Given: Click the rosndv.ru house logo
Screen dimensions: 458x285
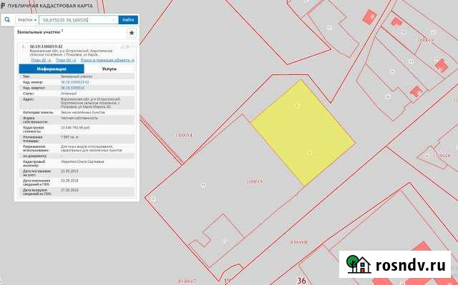Looking at the screenshot, I should pyautogui.click(x=359, y=264).
